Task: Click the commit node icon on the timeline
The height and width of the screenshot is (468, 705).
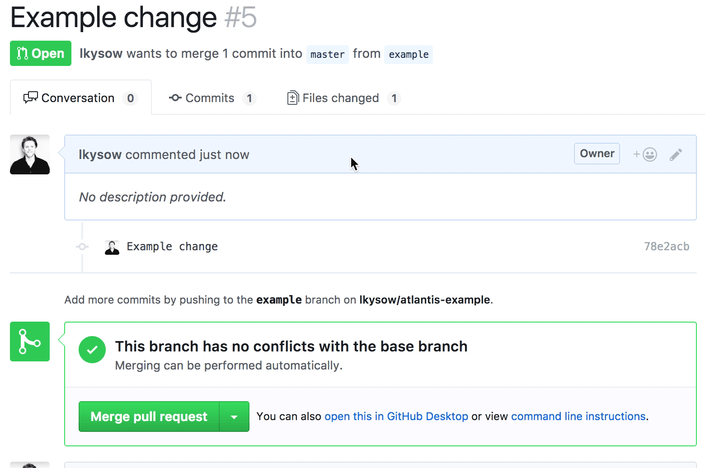Action: 82,247
